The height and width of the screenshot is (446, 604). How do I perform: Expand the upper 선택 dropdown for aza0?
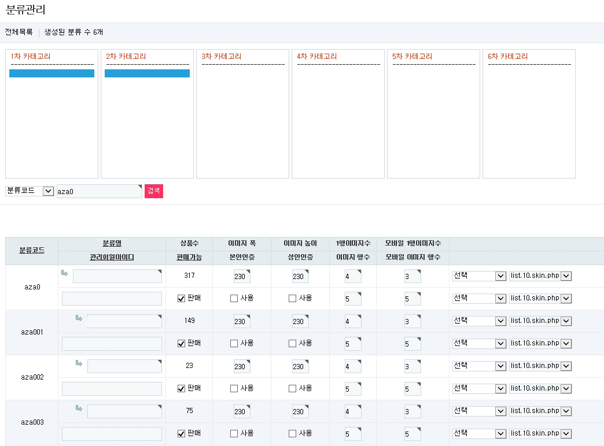479,276
